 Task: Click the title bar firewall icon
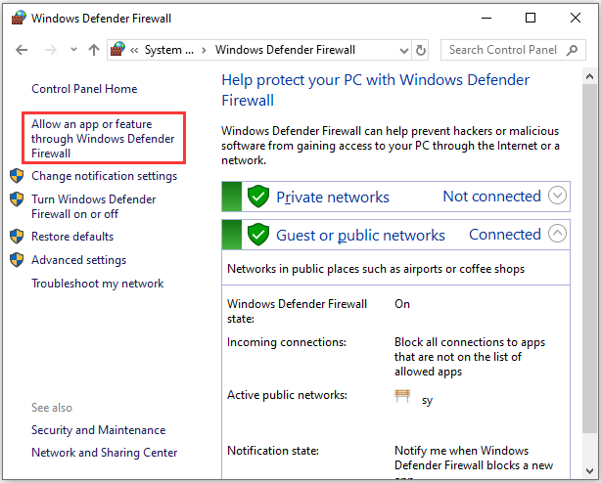pyautogui.click(x=19, y=18)
